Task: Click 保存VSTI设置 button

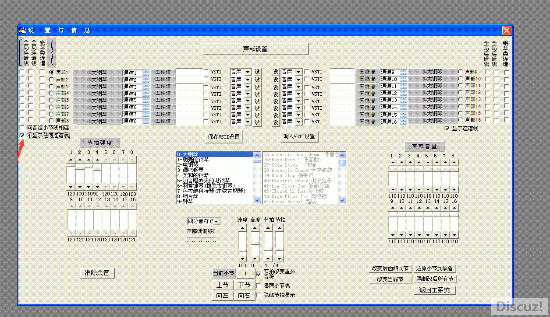Action: click(x=224, y=137)
